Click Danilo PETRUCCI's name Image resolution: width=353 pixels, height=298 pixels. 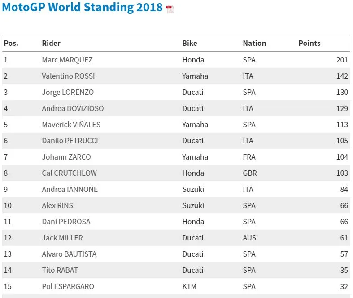click(x=70, y=141)
